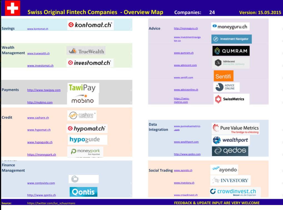
Task: Open the www.crowdinvest.ch link
Action: point(186,195)
